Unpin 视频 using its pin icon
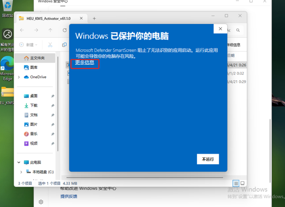 tap(53, 144)
